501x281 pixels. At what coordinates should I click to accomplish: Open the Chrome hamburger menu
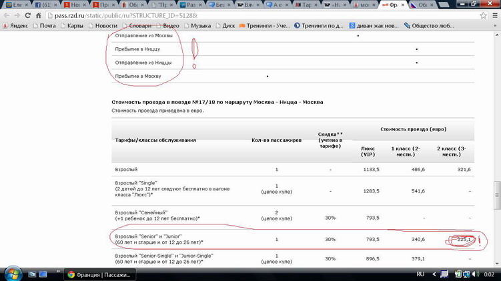[x=495, y=15]
